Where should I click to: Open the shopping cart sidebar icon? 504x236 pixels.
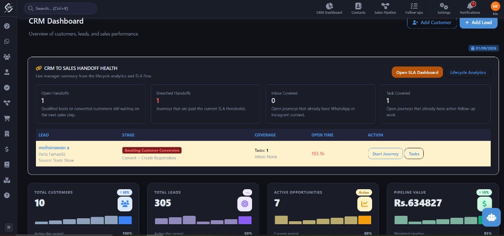(7, 118)
